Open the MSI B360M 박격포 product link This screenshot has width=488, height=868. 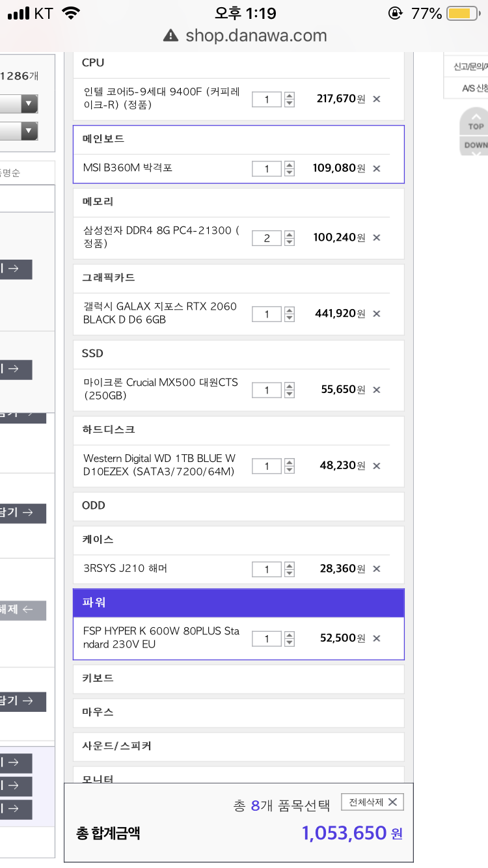128,168
